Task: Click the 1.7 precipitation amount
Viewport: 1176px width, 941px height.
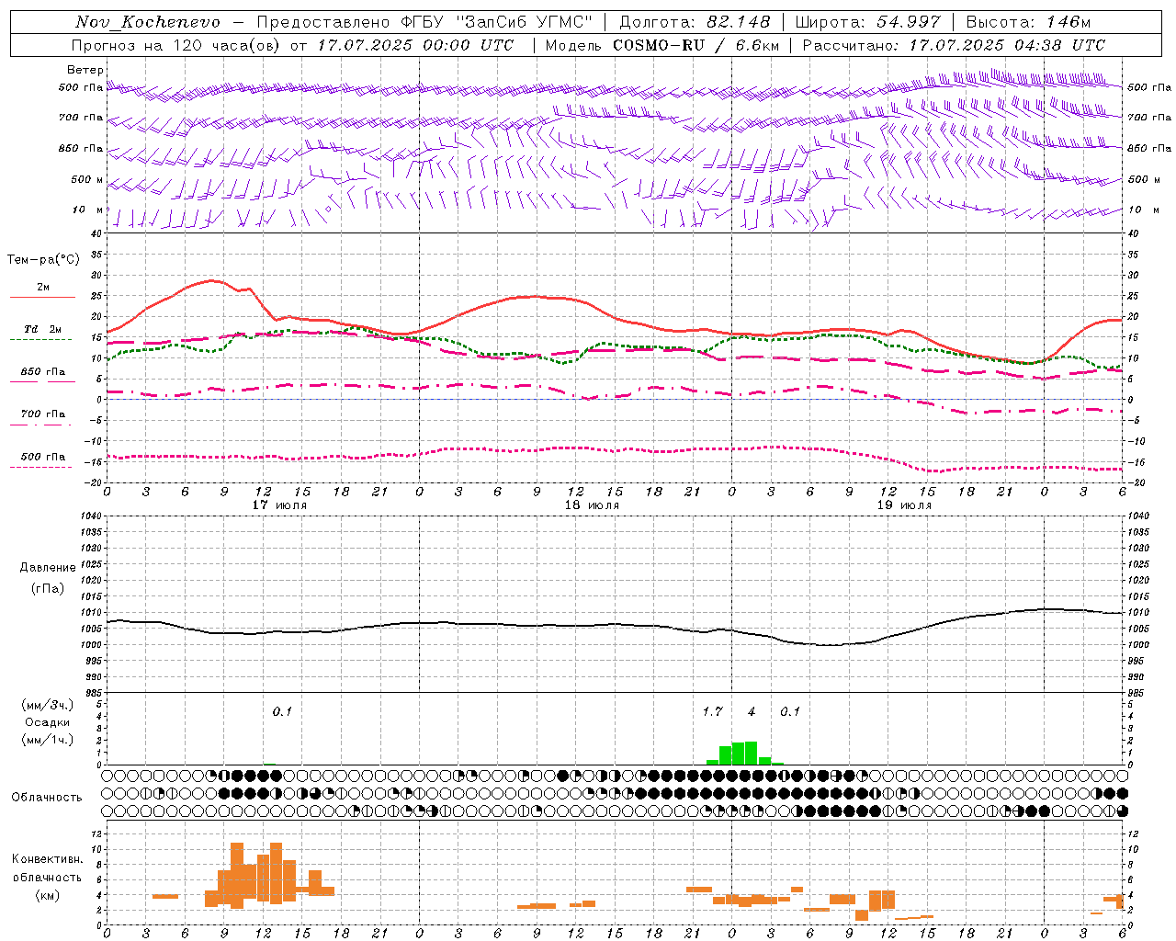Action: (713, 712)
